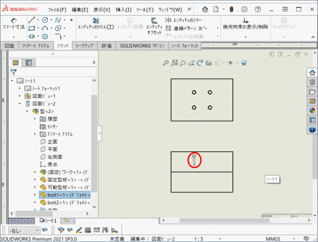Open the 編集(E) menu

80,9
